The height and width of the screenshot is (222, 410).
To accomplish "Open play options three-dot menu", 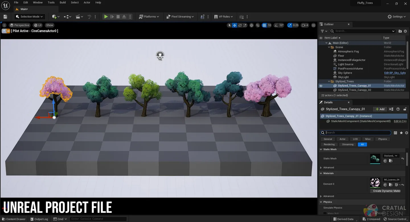I will click(x=130, y=17).
